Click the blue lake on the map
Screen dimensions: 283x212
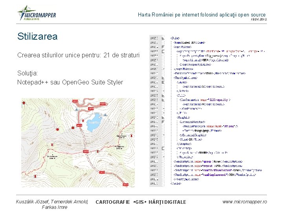pos(94,122)
